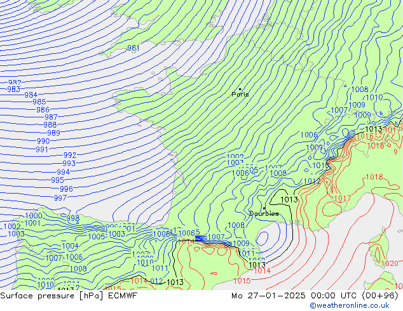The width and height of the screenshot is (403, 311).
Task: Click the 996 isobar label
Action: [66, 189]
